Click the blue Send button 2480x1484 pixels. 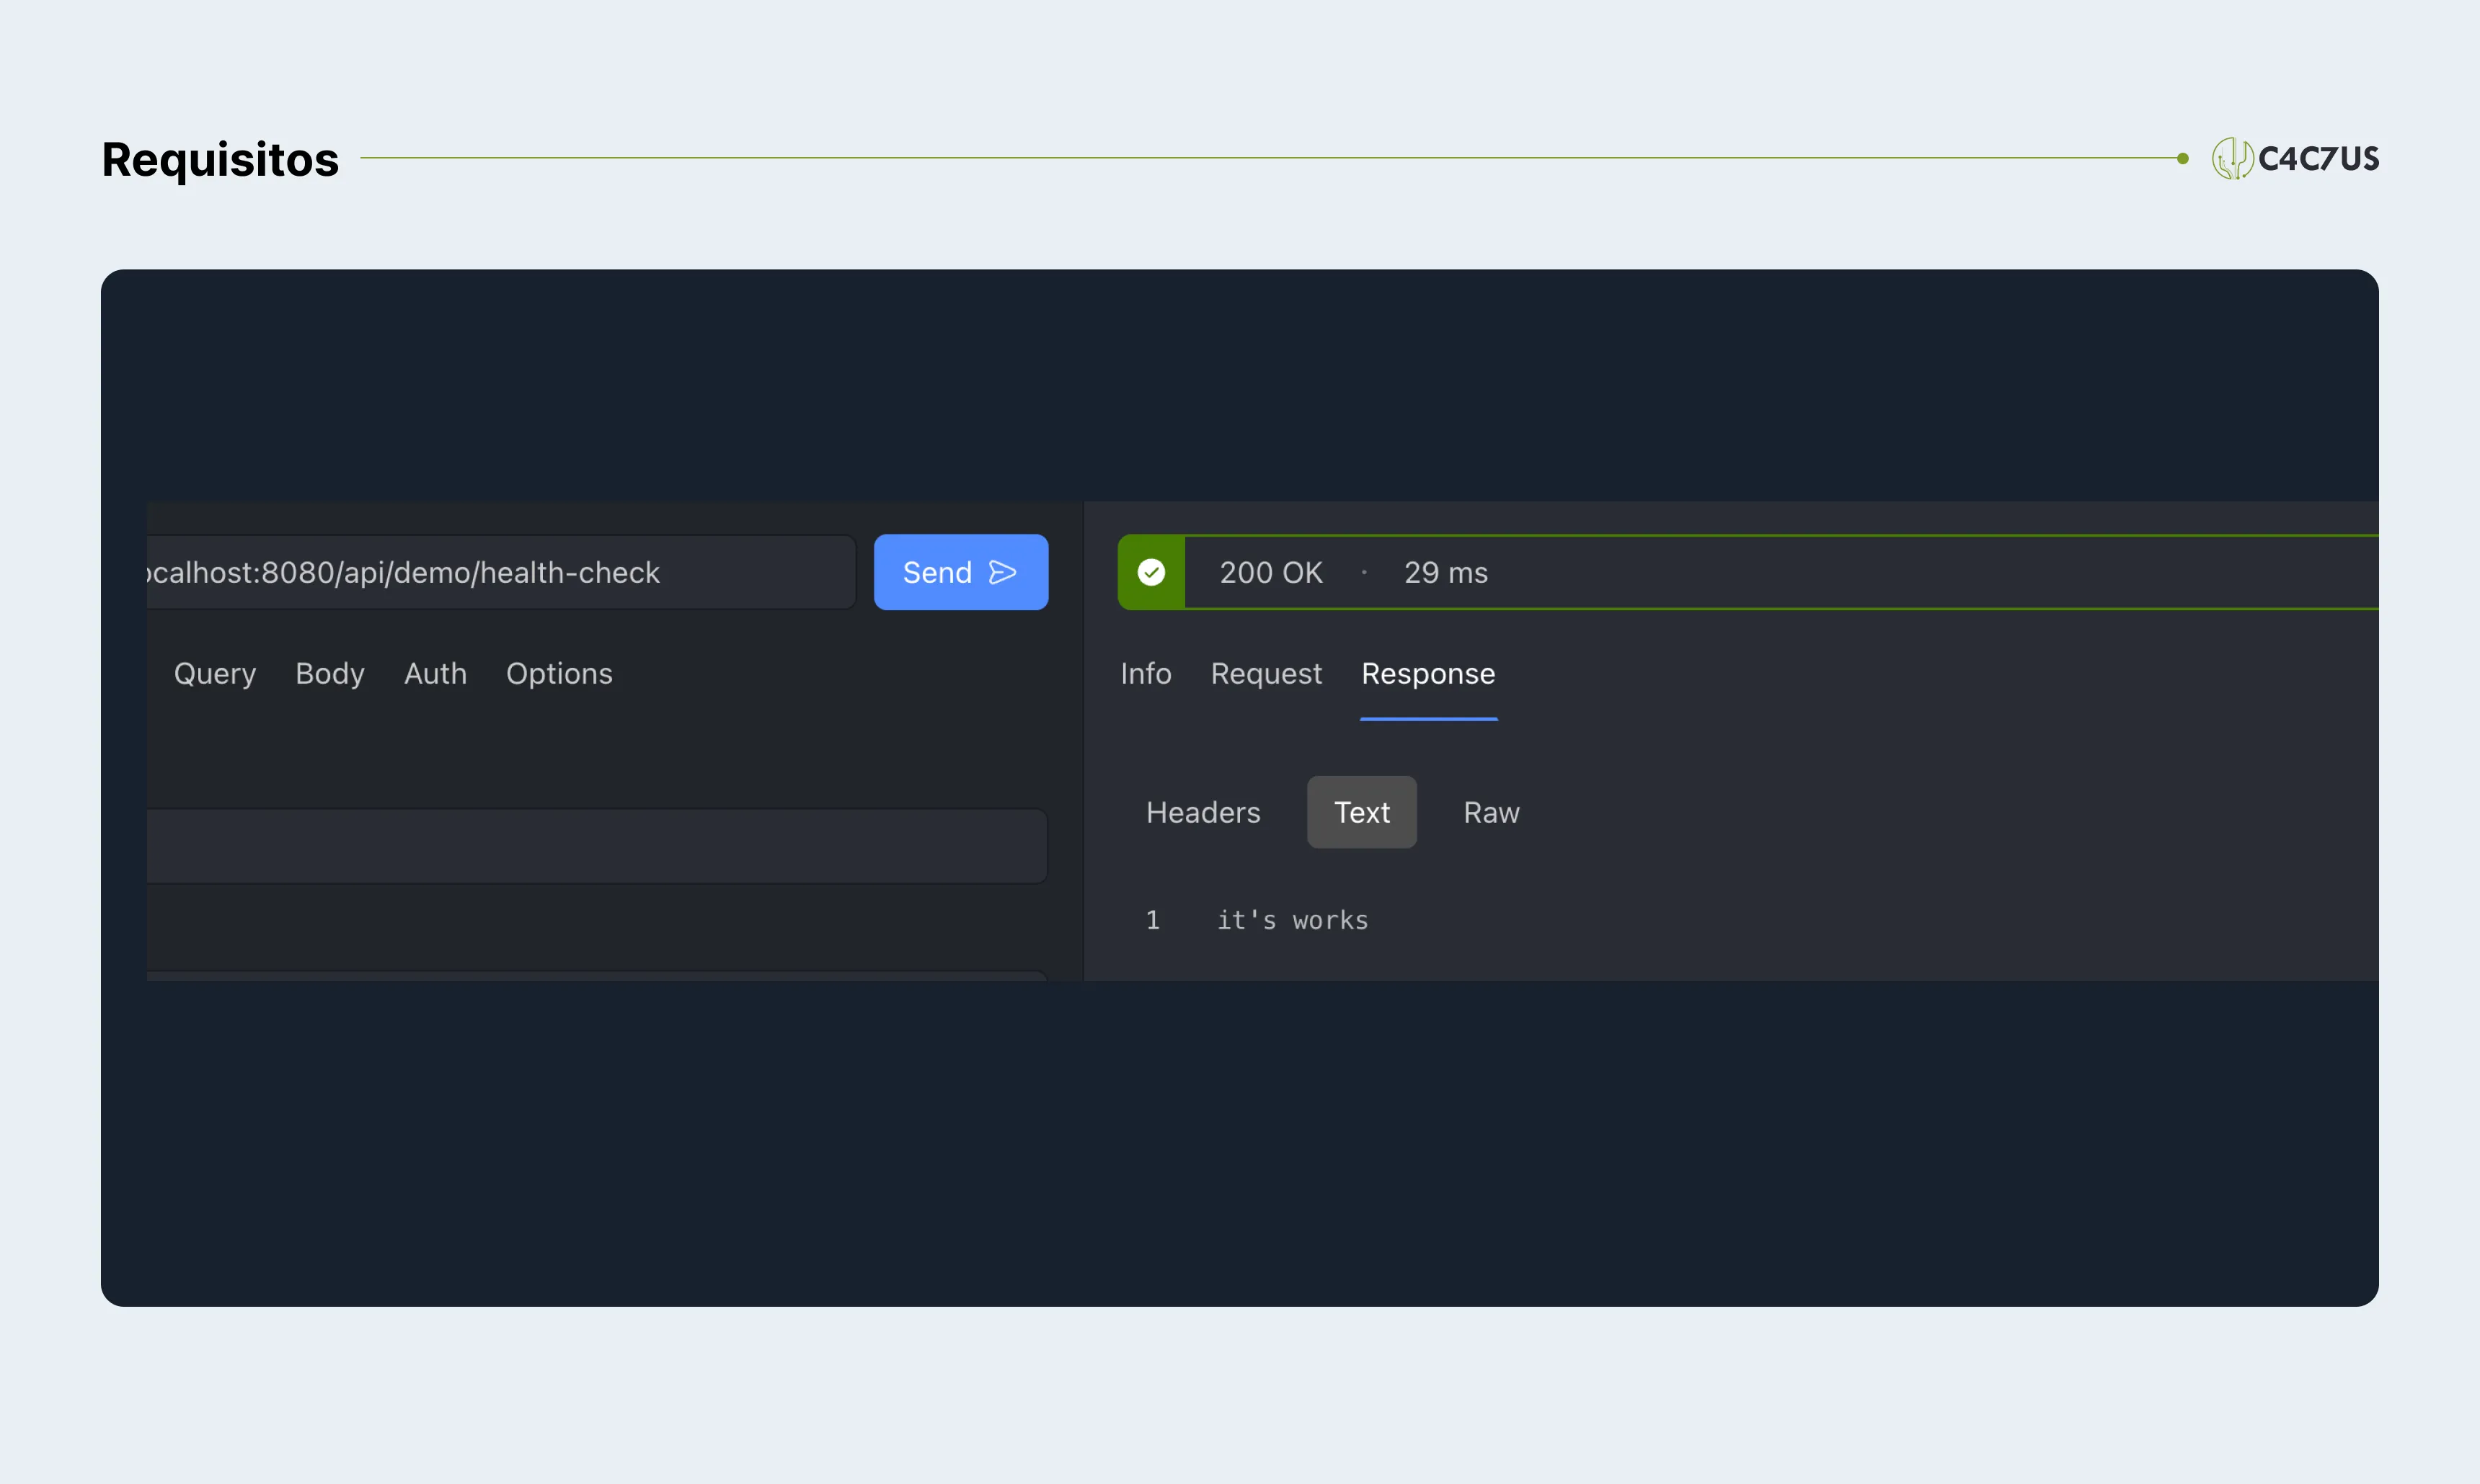[x=960, y=572]
